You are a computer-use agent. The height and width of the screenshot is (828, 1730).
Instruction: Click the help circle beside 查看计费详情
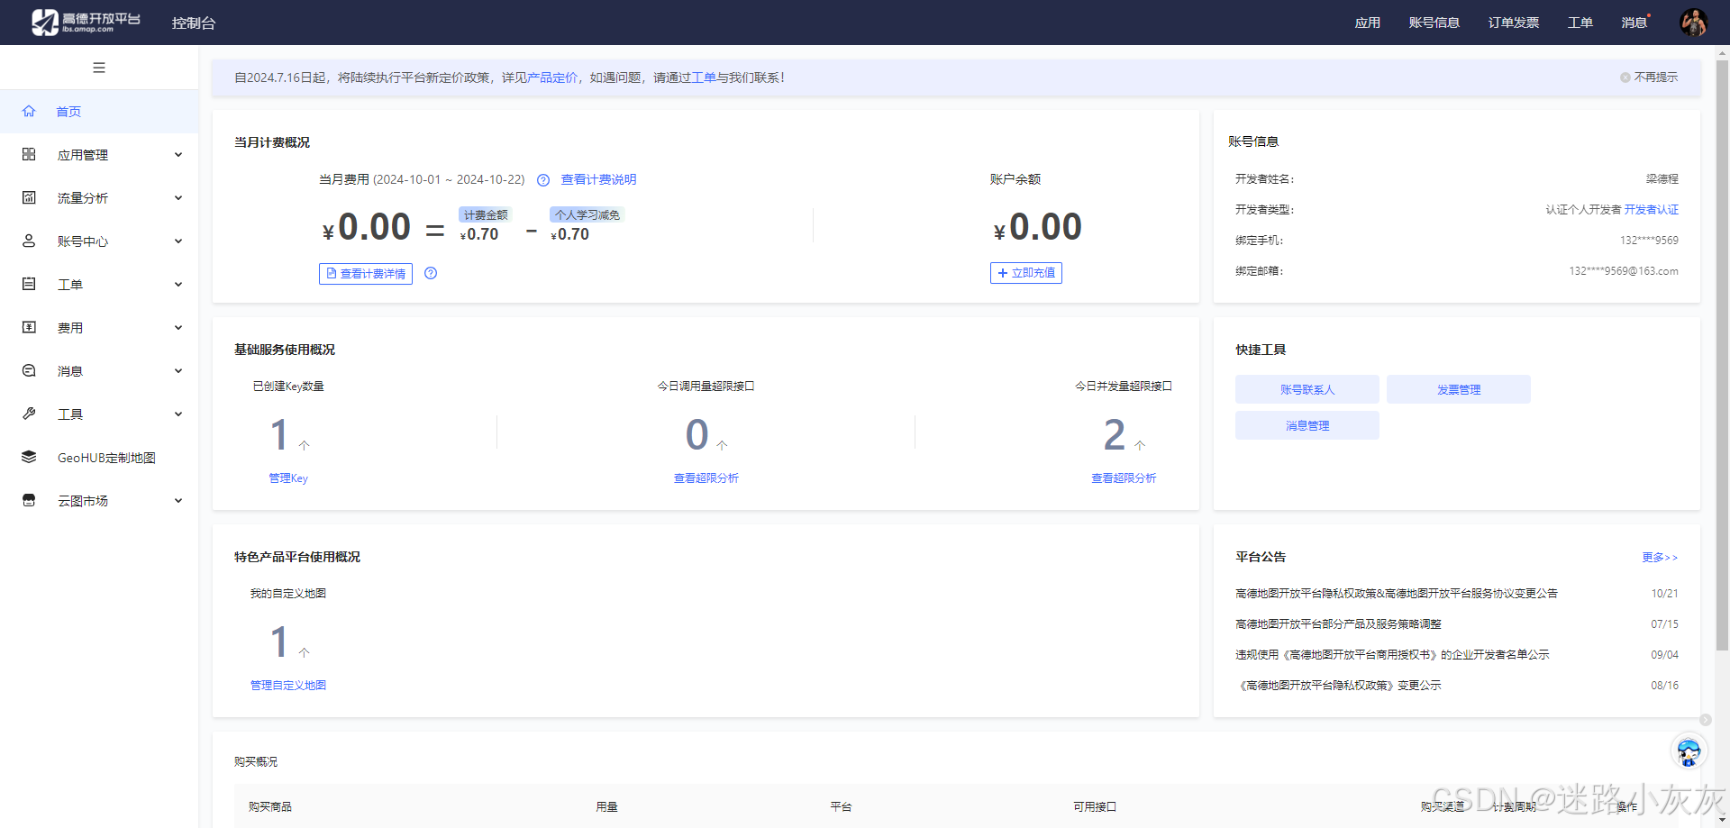coord(431,273)
